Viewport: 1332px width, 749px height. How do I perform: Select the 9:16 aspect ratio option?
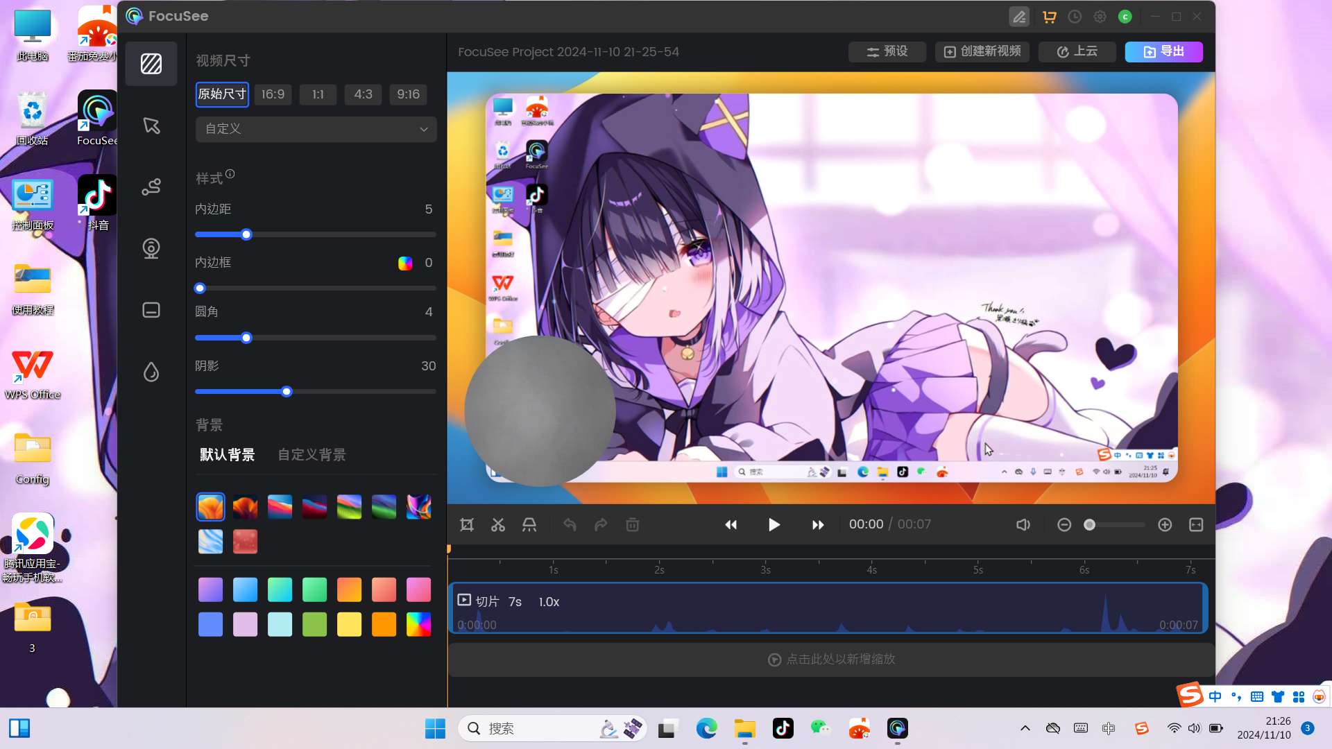click(x=408, y=94)
